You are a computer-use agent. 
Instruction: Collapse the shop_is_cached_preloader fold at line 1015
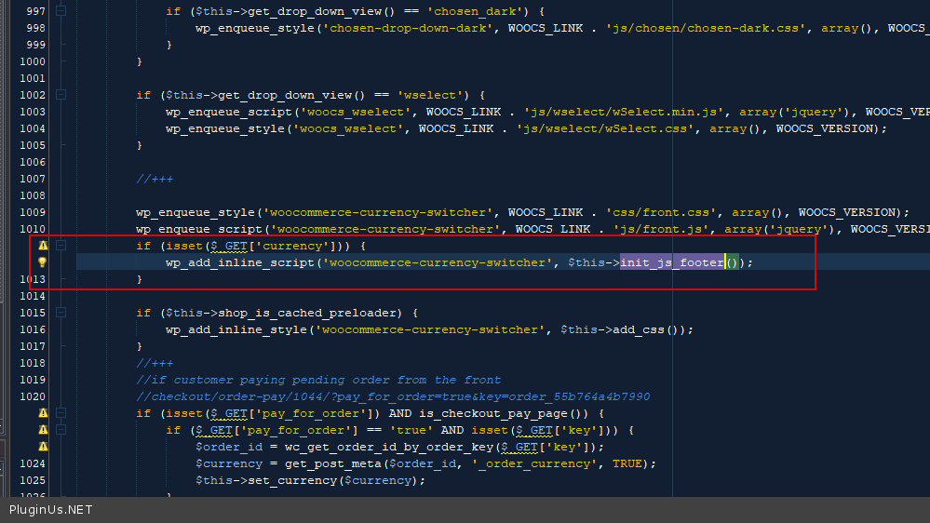(x=61, y=313)
